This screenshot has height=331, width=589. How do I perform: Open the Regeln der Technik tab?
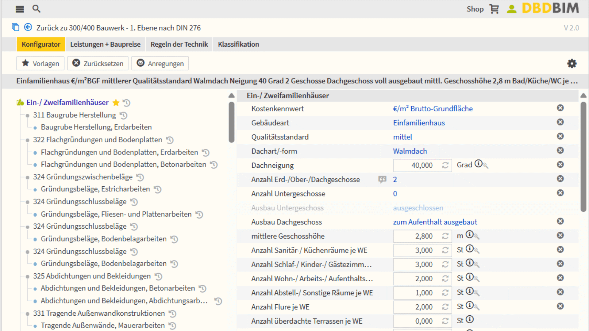tap(179, 44)
